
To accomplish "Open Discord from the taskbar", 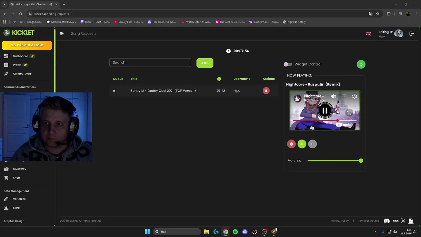I will click(245, 232).
